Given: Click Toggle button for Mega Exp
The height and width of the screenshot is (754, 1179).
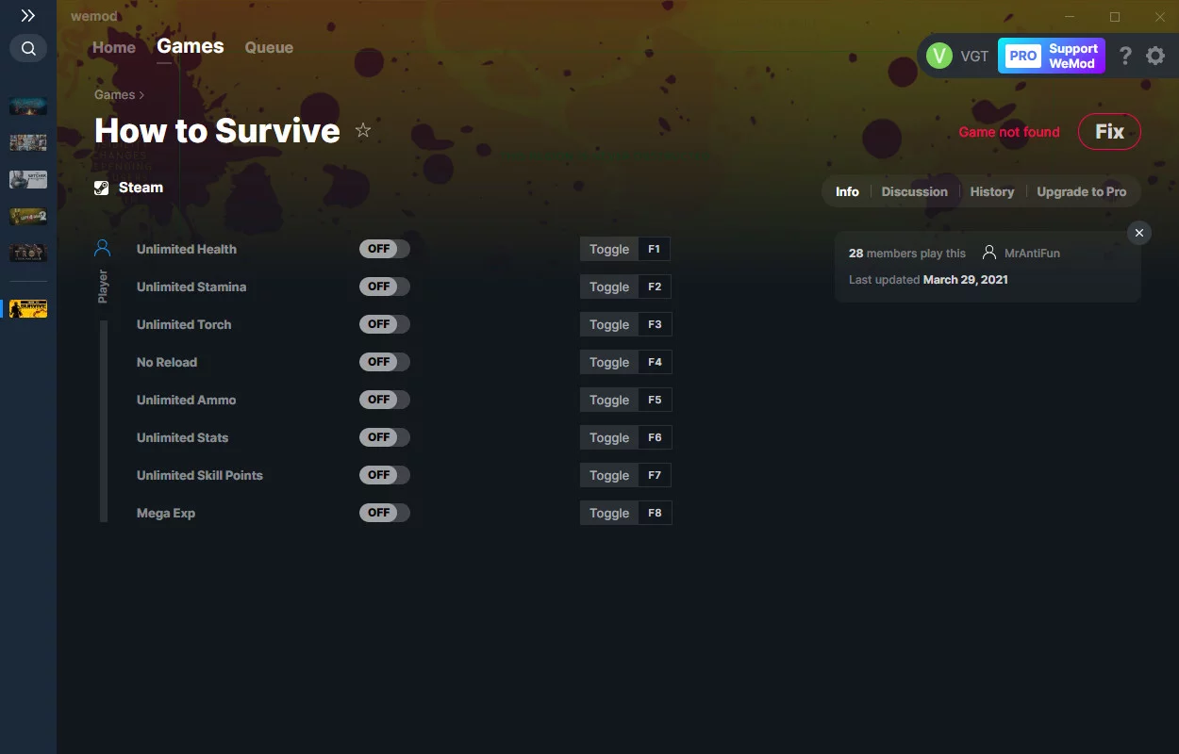Looking at the screenshot, I should 609,513.
